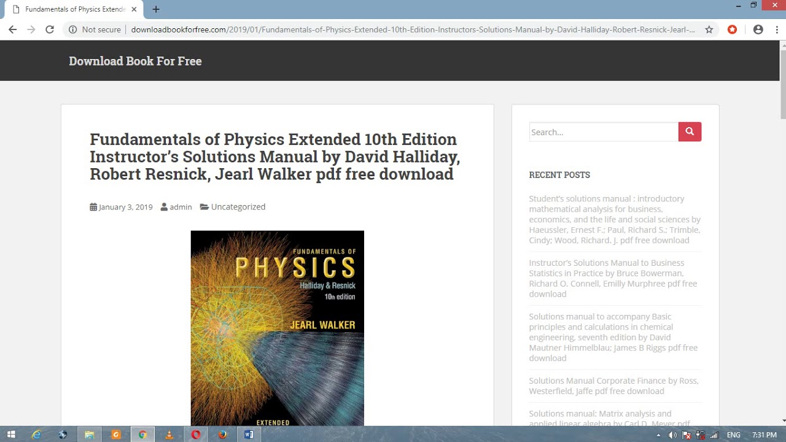Open File Explorer from the taskbar

click(89, 435)
